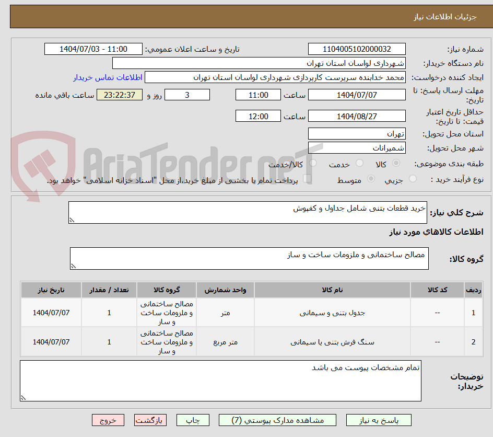
Task: Click the resize grip of شرح کلی نیاز field
Action: tap(72, 220)
